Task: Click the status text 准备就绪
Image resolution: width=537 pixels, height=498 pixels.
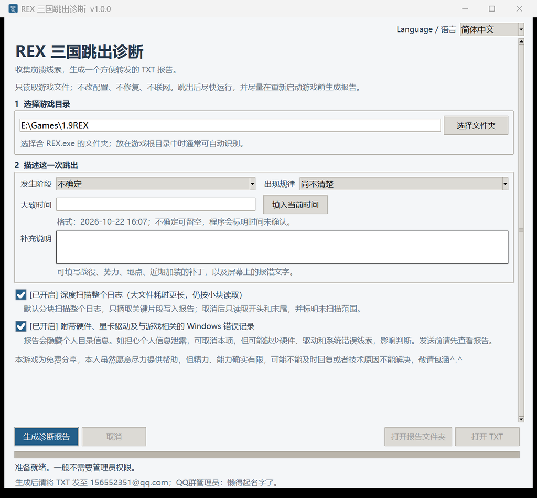Action: 76,468
